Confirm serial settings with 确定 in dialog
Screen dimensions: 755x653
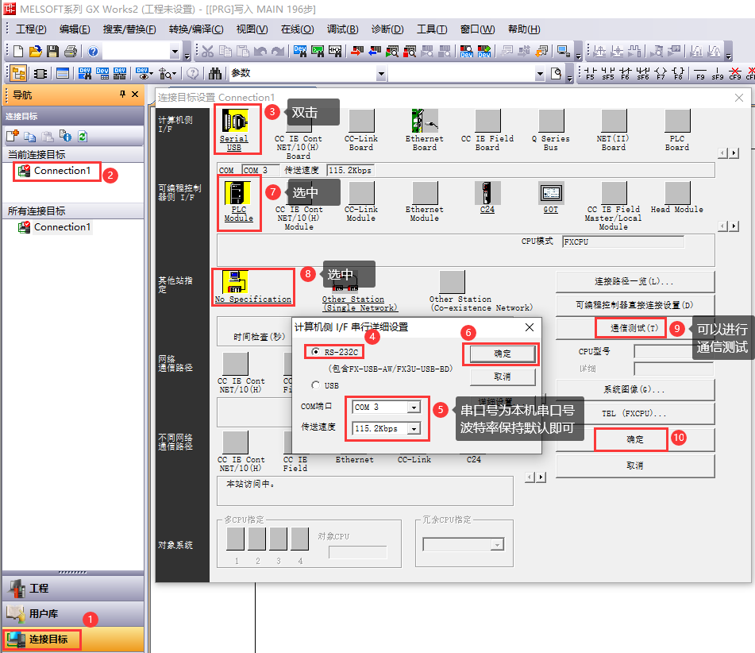503,354
